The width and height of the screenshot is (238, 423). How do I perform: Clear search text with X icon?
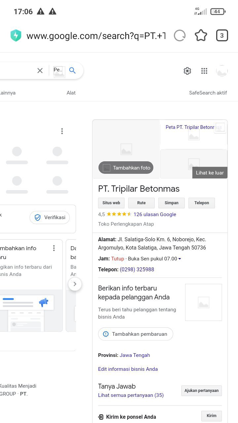click(40, 70)
